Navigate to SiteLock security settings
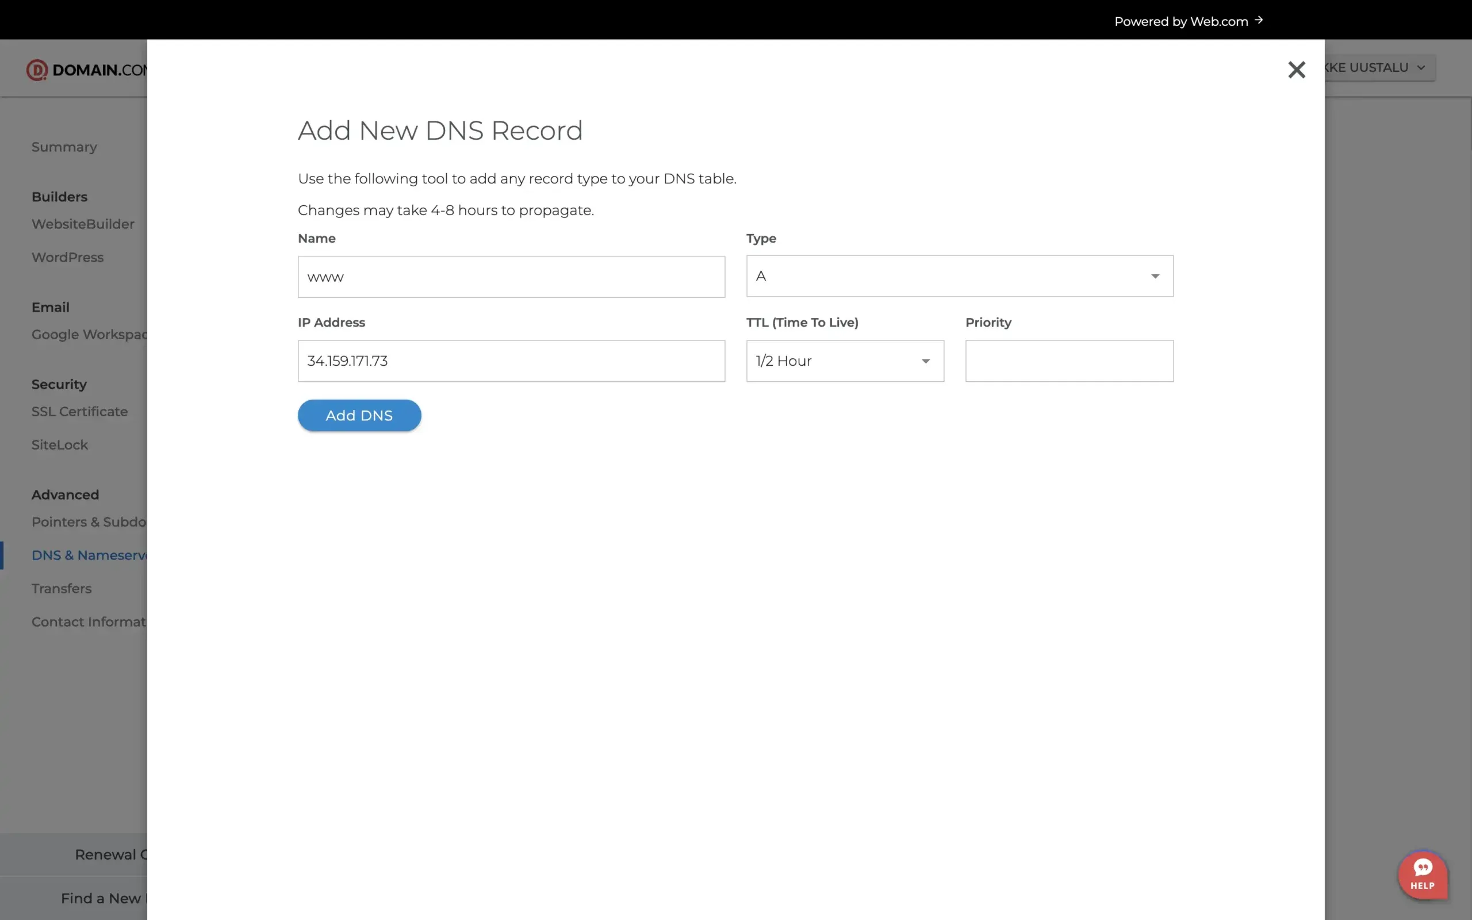 tap(59, 445)
